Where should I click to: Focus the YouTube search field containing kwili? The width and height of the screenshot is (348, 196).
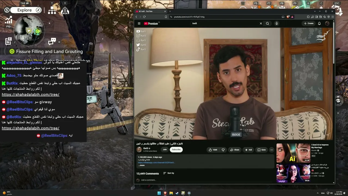(224, 23)
